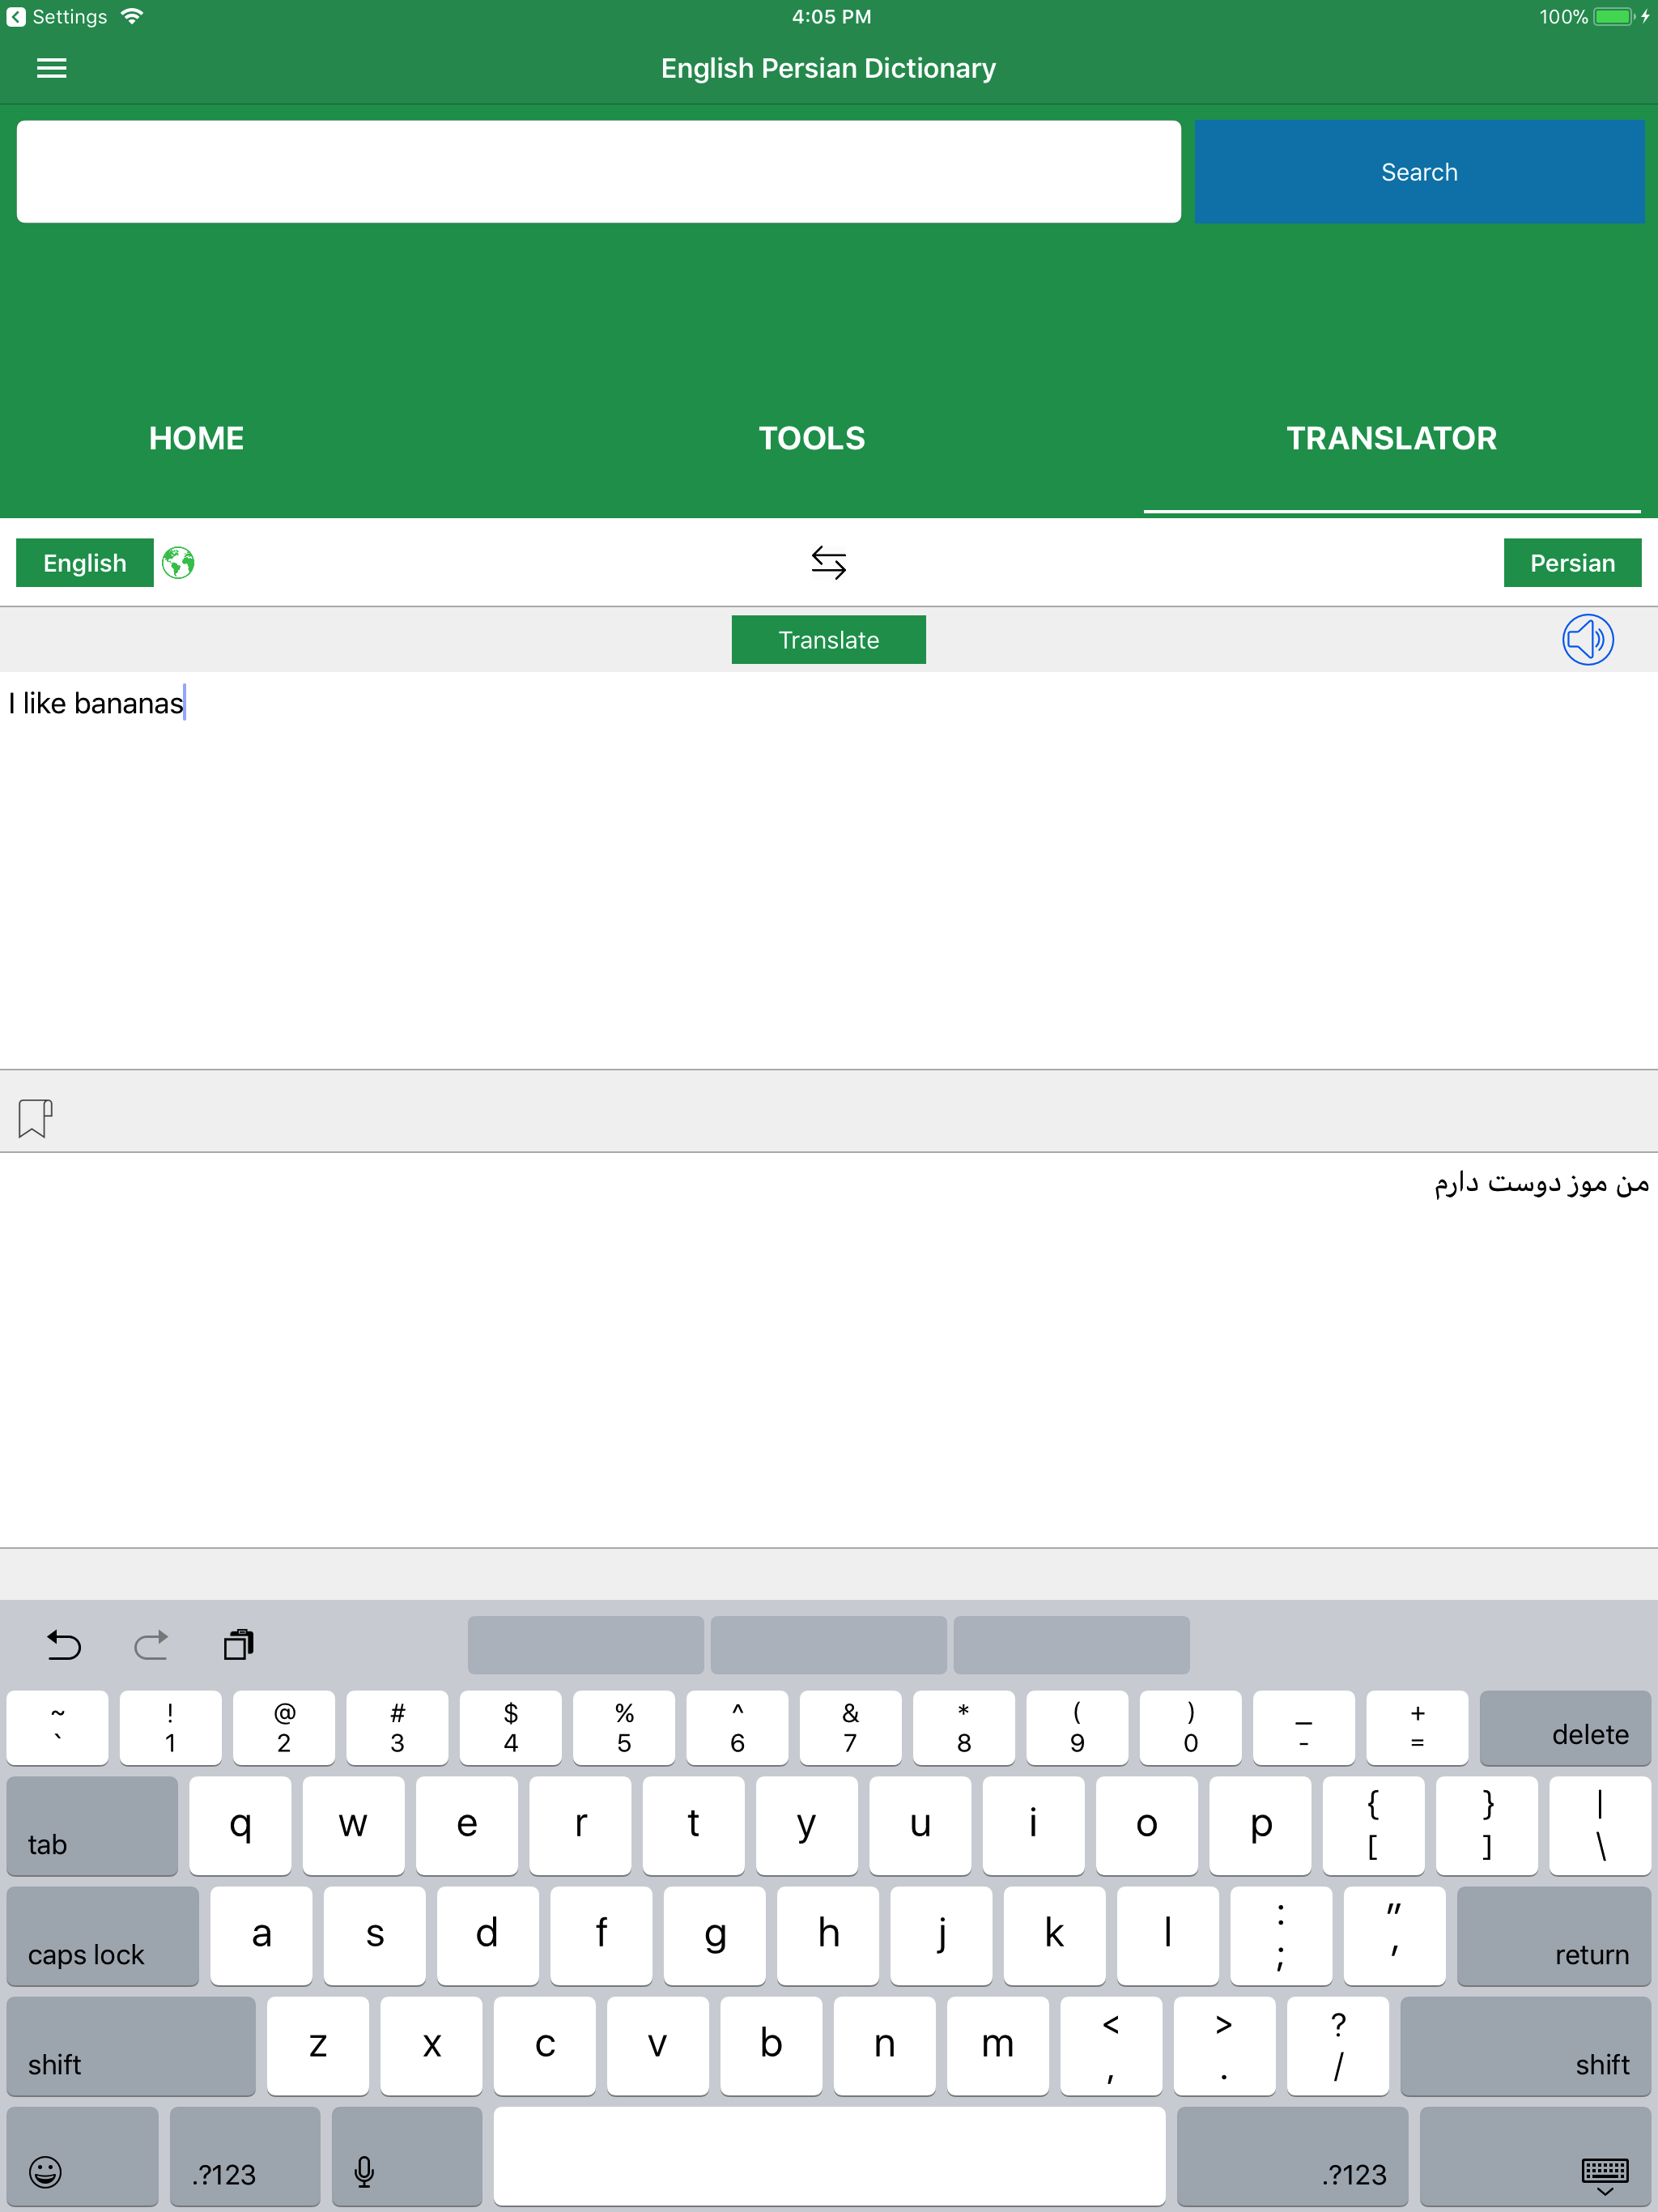Tap the delete key
Viewport: 1658px width, 2212px height.
coord(1565,1728)
